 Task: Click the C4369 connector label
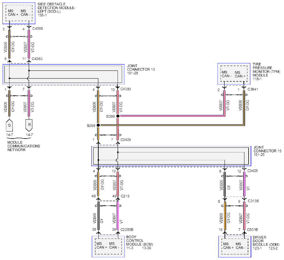tap(37, 28)
